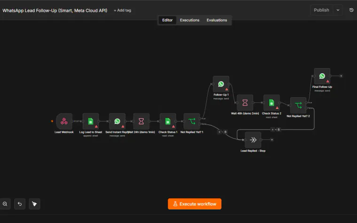Click the false output handle of Not Replied Yet? 1
The height and width of the screenshot is (223, 357).
200,124
